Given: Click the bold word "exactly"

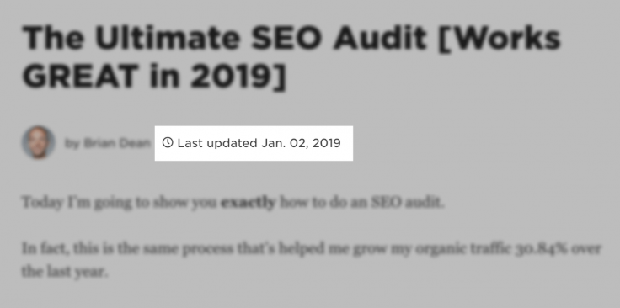Looking at the screenshot, I should pos(248,202).
